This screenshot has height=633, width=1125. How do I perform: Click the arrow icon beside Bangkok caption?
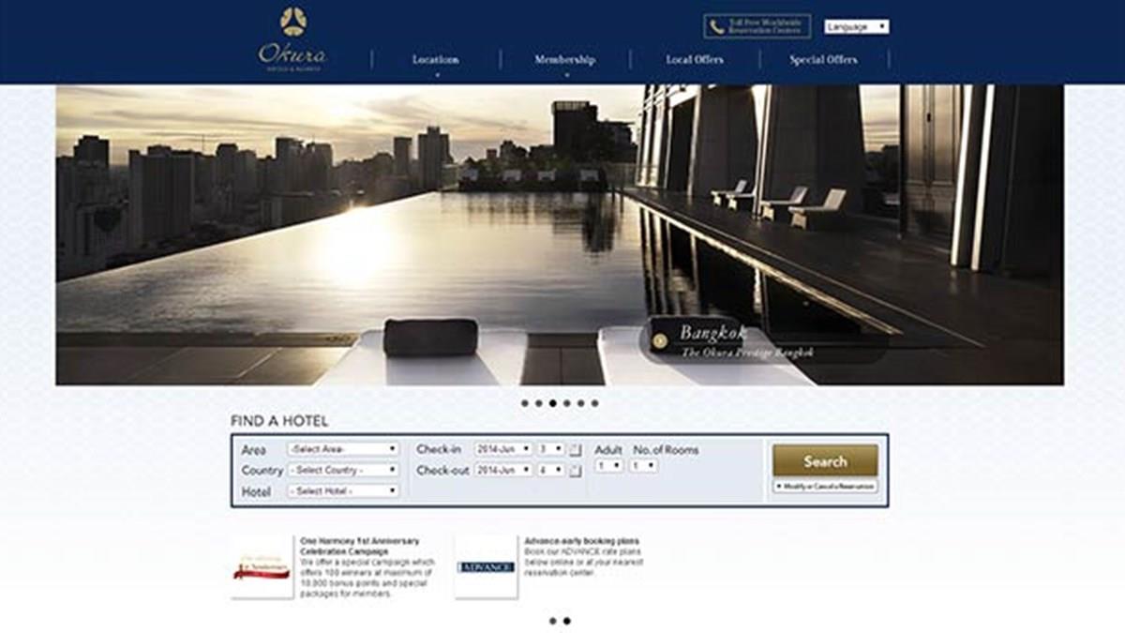coord(661,340)
